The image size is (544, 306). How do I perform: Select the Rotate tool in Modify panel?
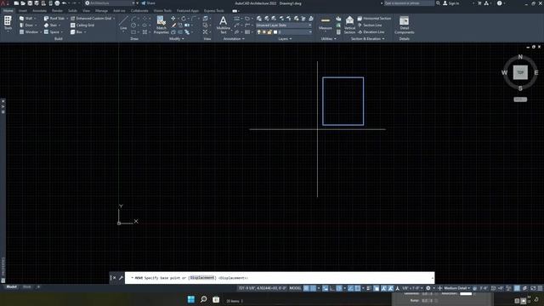[x=184, y=19]
